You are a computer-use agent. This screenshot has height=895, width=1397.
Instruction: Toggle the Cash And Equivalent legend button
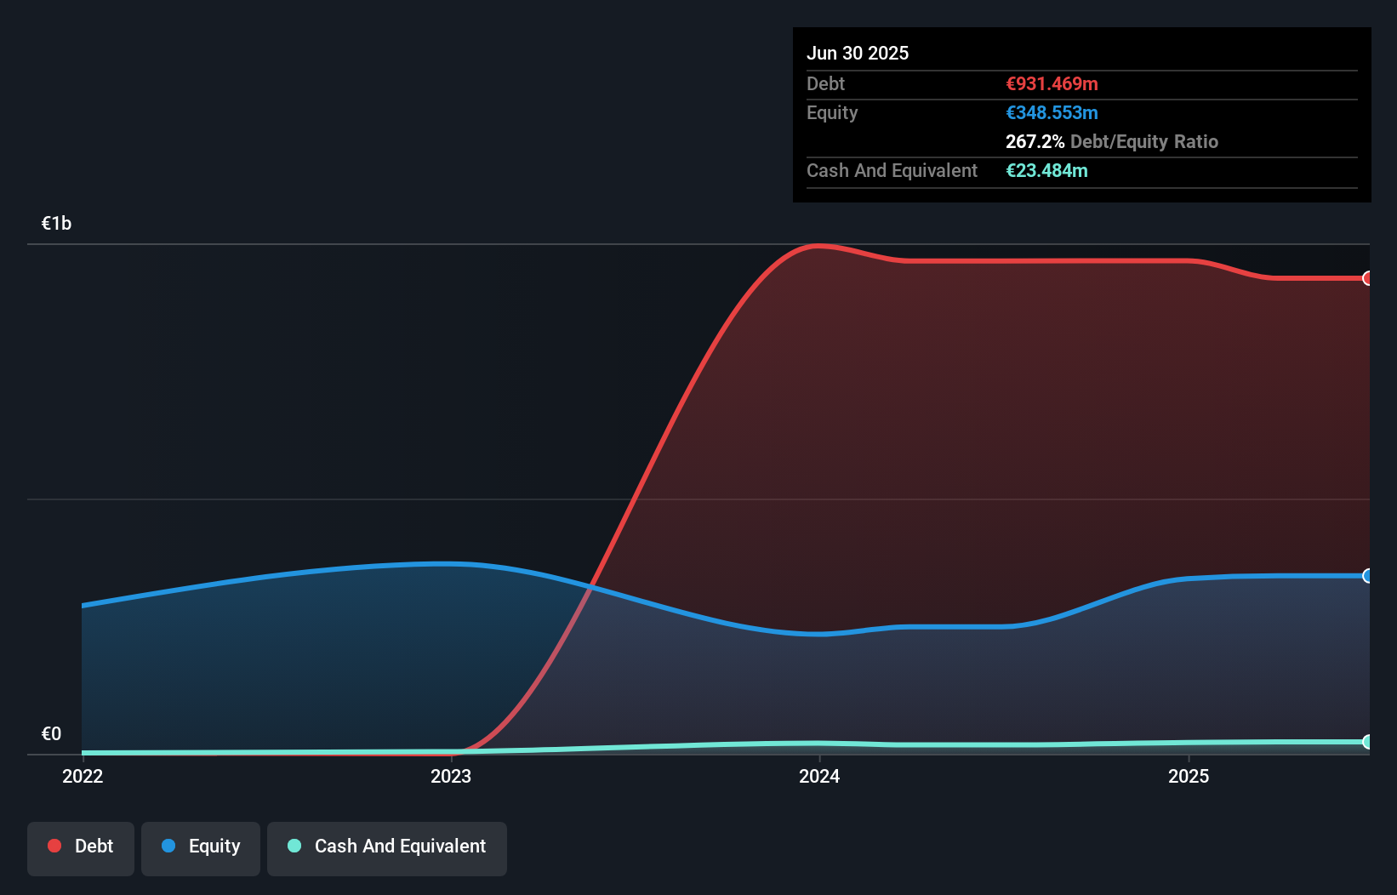pyautogui.click(x=387, y=848)
